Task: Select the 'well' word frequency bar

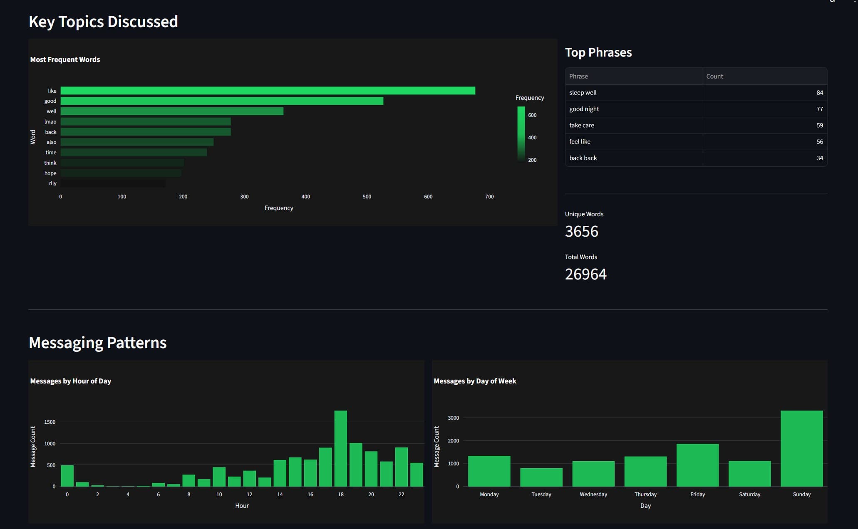Action: (172, 111)
